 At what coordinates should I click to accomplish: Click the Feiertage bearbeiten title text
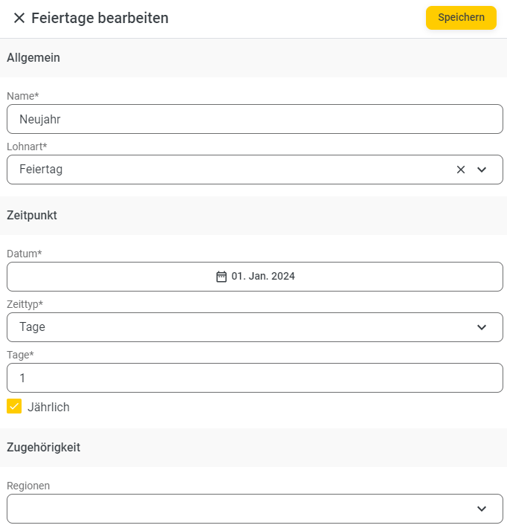click(100, 18)
